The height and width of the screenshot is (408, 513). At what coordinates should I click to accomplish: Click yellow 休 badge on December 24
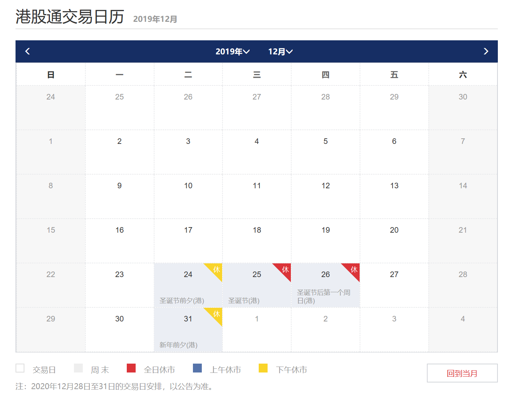click(x=216, y=270)
